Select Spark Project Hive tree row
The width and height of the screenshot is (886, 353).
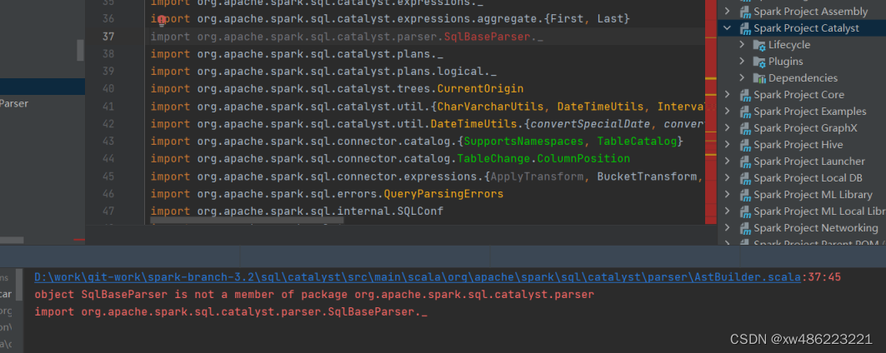802,145
